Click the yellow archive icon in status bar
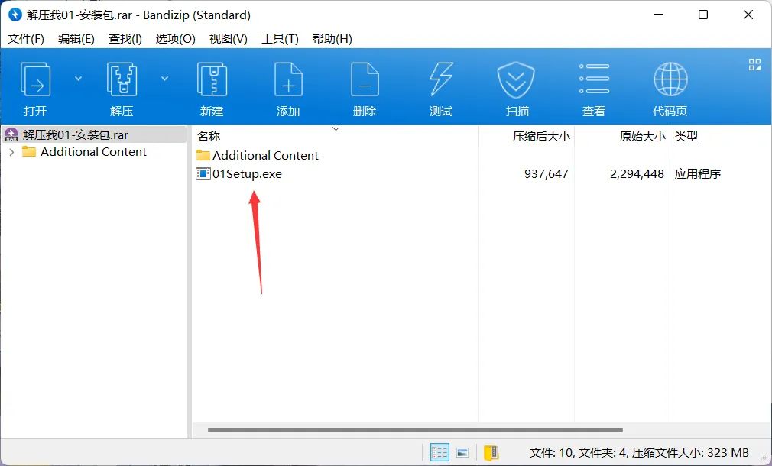This screenshot has height=466, width=772. 491,452
